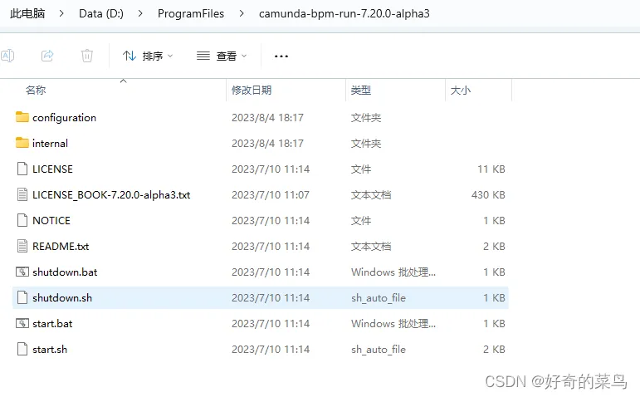The width and height of the screenshot is (640, 397).
Task: Select the start.sh file icon
Action: click(22, 349)
